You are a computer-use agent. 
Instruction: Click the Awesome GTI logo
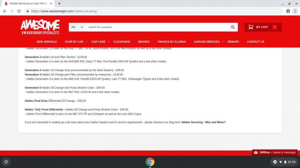(x=40, y=27)
